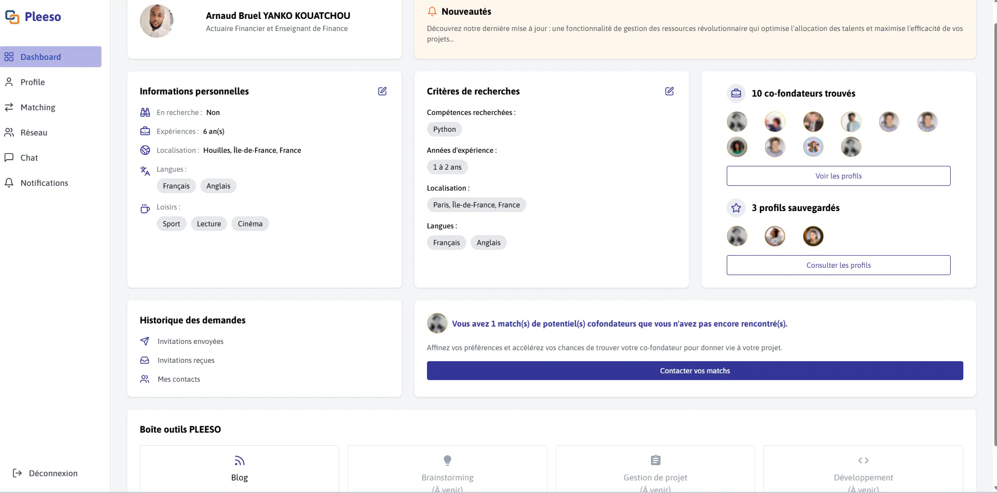Click the Profile person icon in sidebar
Viewport: 997px width, 493px height.
(9, 82)
